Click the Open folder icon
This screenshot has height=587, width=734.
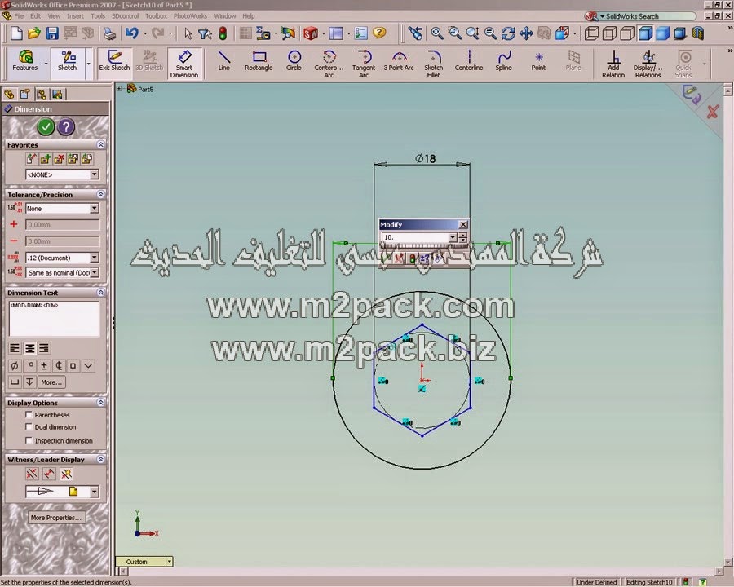click(33, 33)
